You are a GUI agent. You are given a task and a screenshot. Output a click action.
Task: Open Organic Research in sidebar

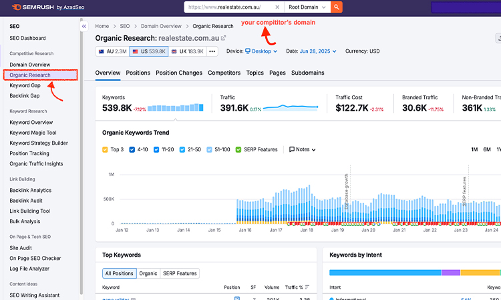point(41,75)
